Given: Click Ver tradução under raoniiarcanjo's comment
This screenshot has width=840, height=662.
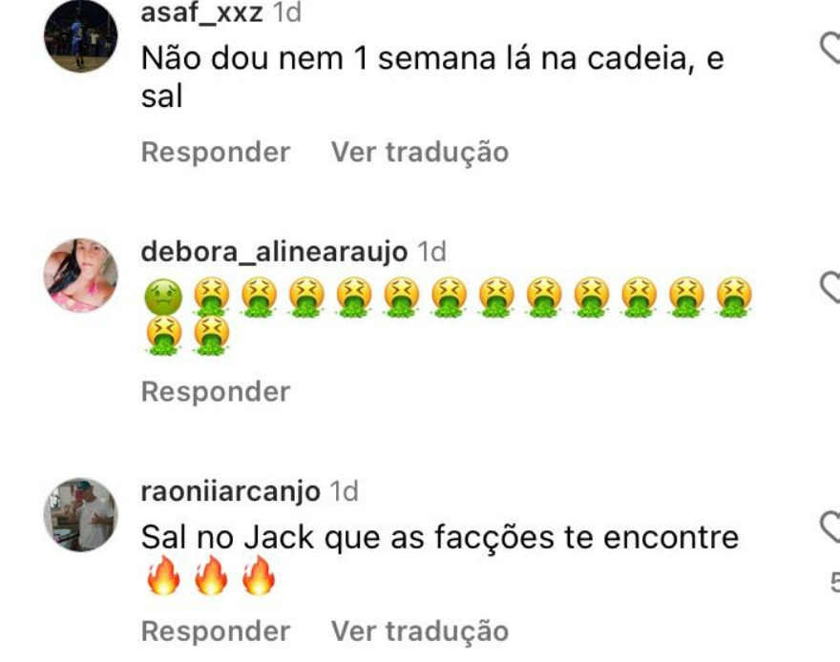Looking at the screenshot, I should [x=419, y=631].
